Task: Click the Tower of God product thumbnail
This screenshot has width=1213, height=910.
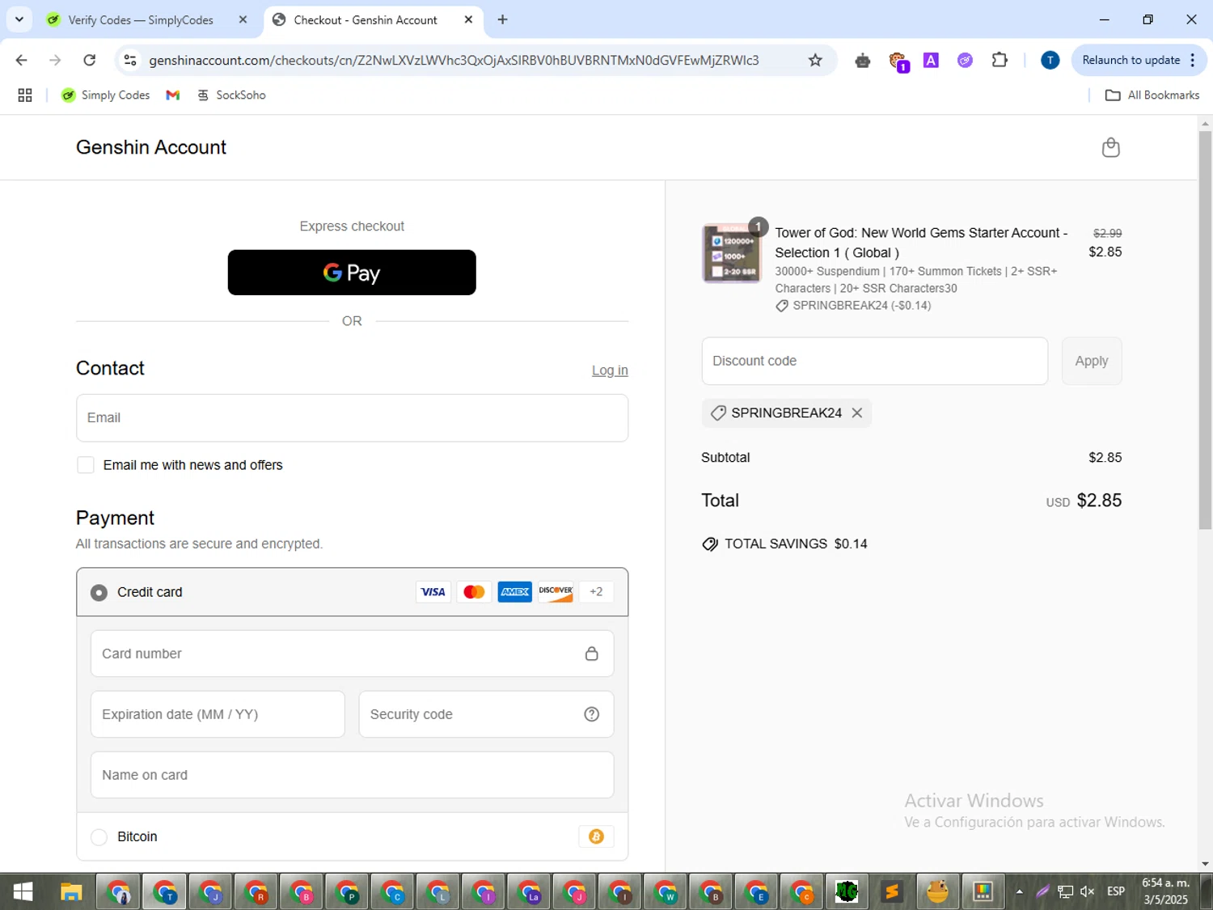Action: pos(731,253)
